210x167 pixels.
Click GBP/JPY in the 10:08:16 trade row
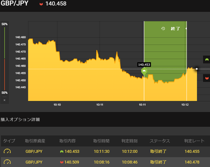pyautogui.click(x=34, y=162)
